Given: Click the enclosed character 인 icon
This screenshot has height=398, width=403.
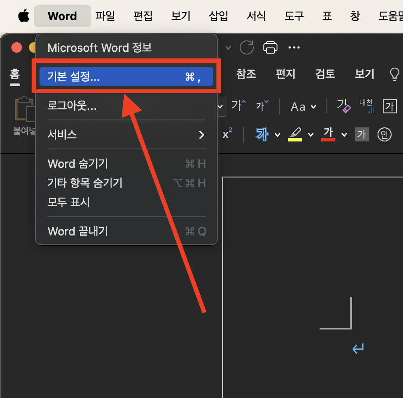Looking at the screenshot, I should click(384, 134).
